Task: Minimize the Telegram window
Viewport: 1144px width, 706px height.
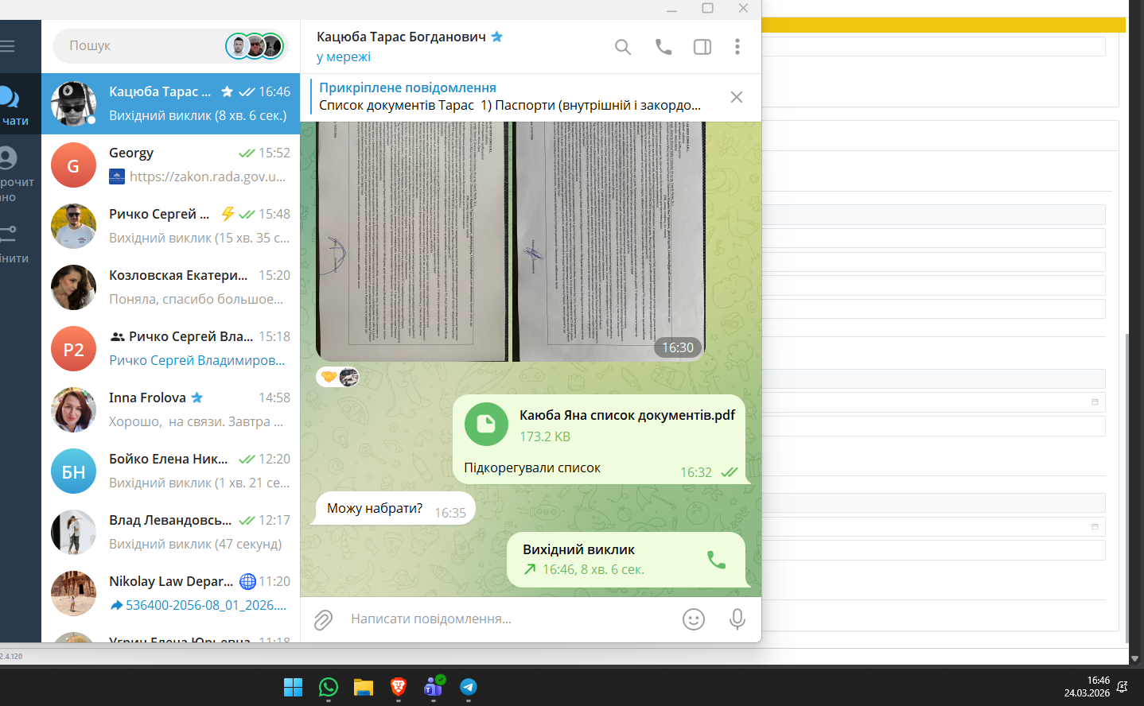Action: 671,9
